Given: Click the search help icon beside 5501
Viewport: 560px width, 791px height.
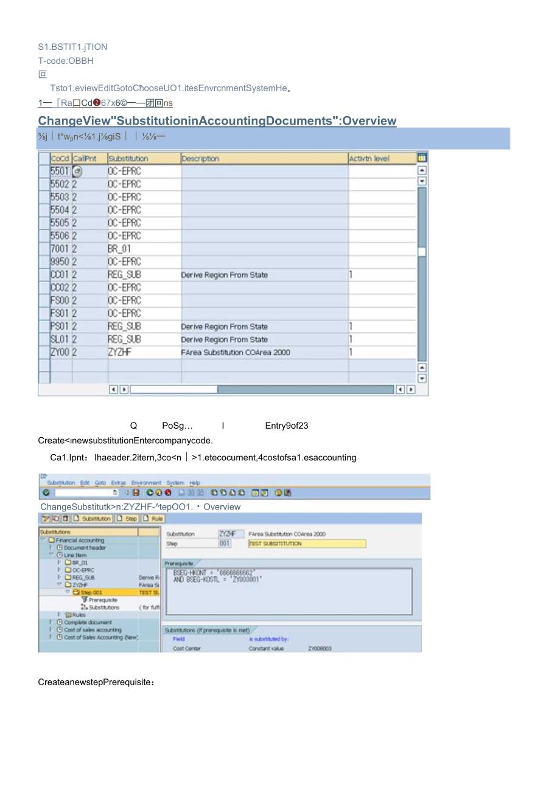Looking at the screenshot, I should tap(77, 172).
